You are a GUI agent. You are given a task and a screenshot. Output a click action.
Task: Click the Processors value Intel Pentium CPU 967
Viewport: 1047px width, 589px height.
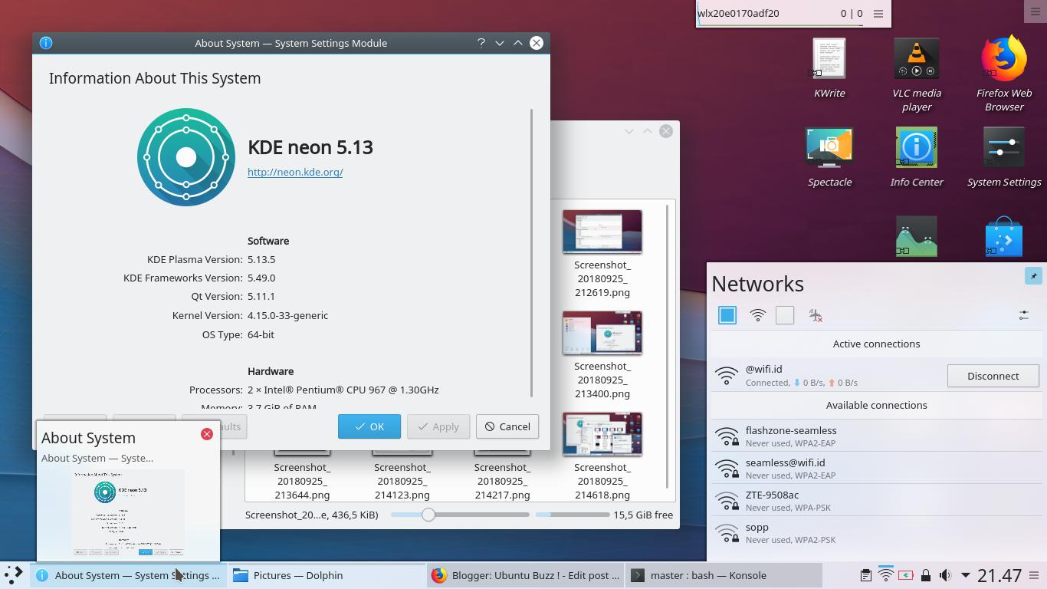343,390
